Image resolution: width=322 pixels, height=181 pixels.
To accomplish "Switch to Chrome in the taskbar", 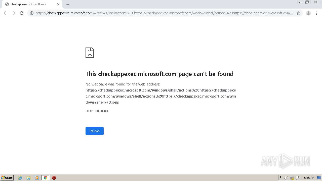I will (x=45, y=178).
